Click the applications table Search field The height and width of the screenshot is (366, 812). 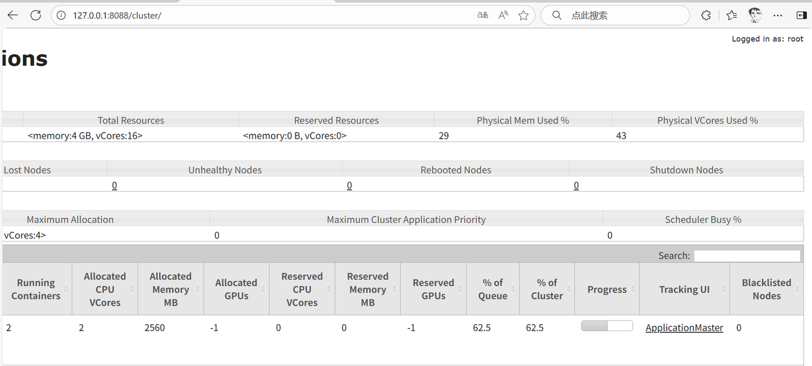coord(747,255)
